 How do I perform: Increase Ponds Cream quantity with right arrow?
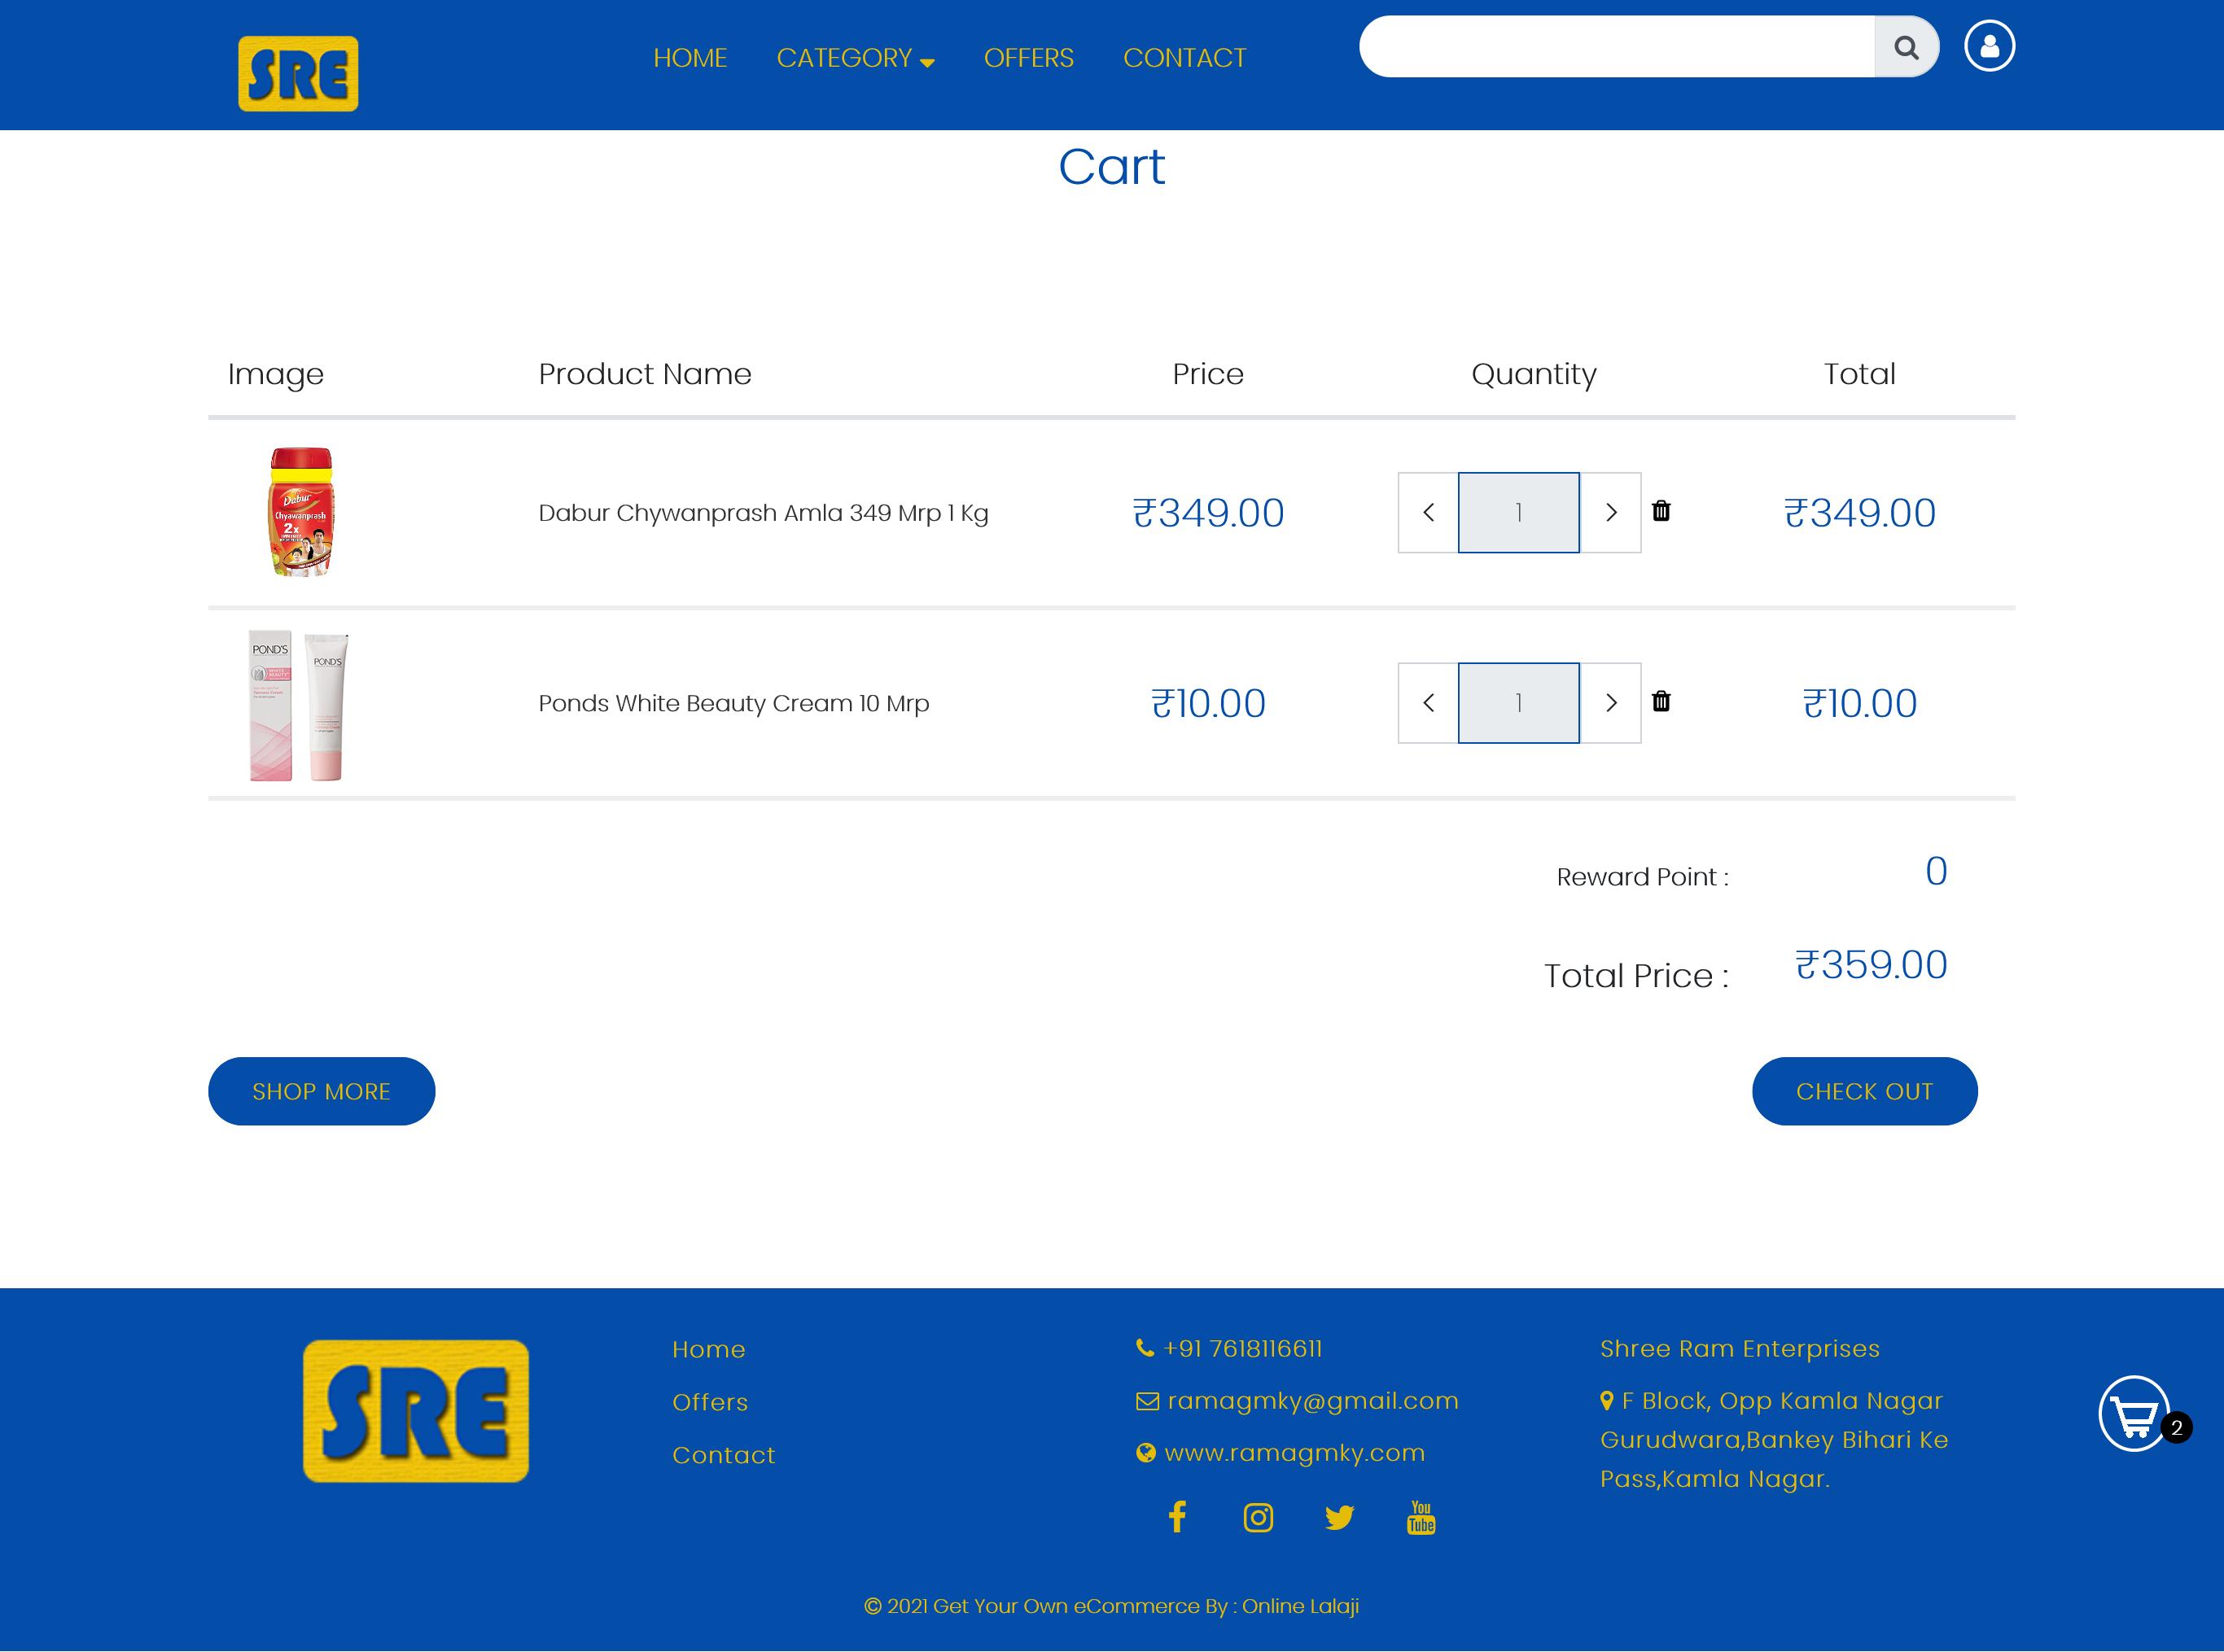click(1611, 702)
